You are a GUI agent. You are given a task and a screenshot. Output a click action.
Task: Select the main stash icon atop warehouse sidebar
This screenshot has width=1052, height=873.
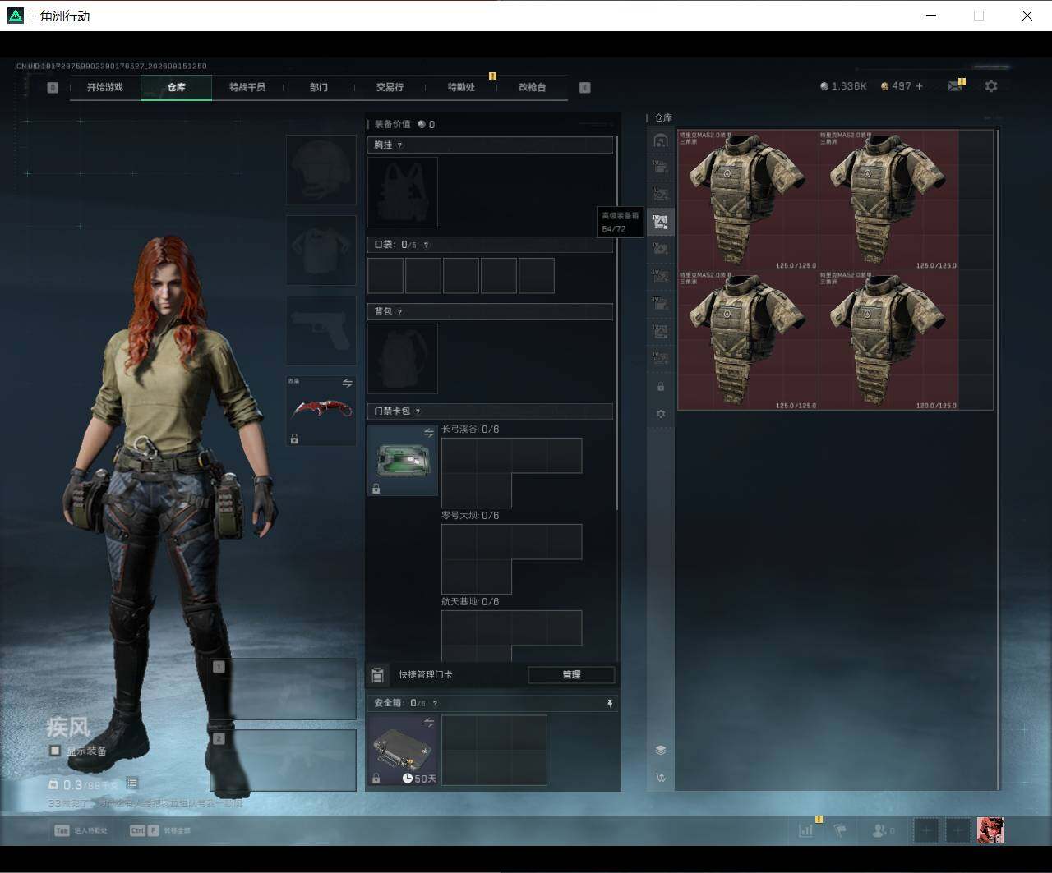[x=661, y=140]
